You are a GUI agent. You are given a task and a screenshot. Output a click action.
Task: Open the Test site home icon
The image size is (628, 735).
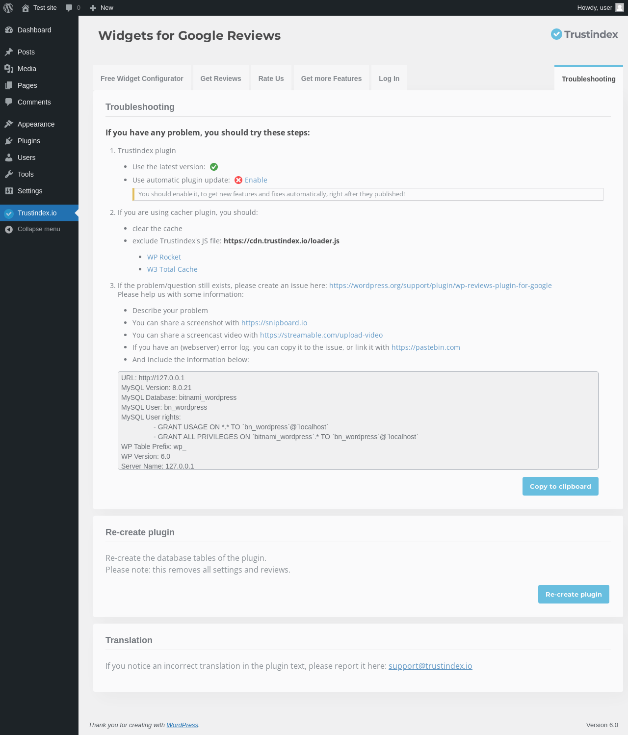[x=26, y=8]
